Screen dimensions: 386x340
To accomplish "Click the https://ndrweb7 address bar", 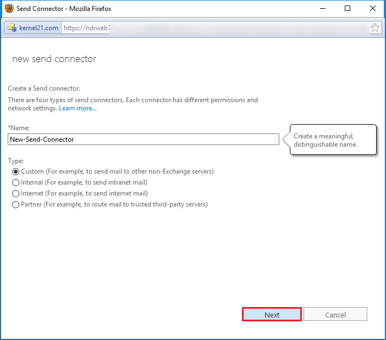I will [215, 28].
